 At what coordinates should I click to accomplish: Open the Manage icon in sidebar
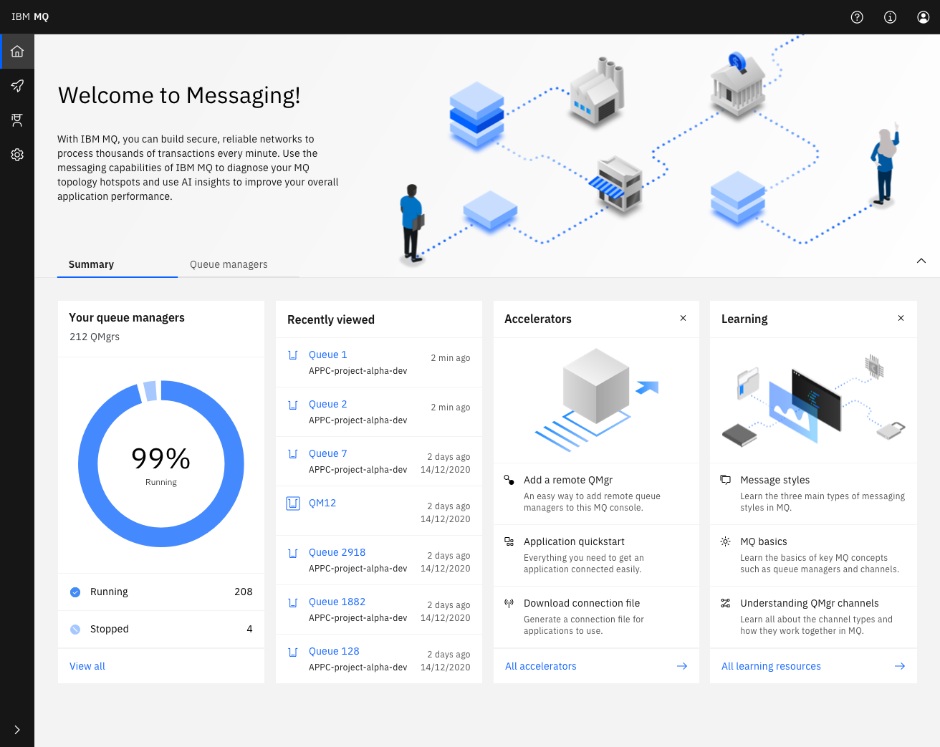17,120
